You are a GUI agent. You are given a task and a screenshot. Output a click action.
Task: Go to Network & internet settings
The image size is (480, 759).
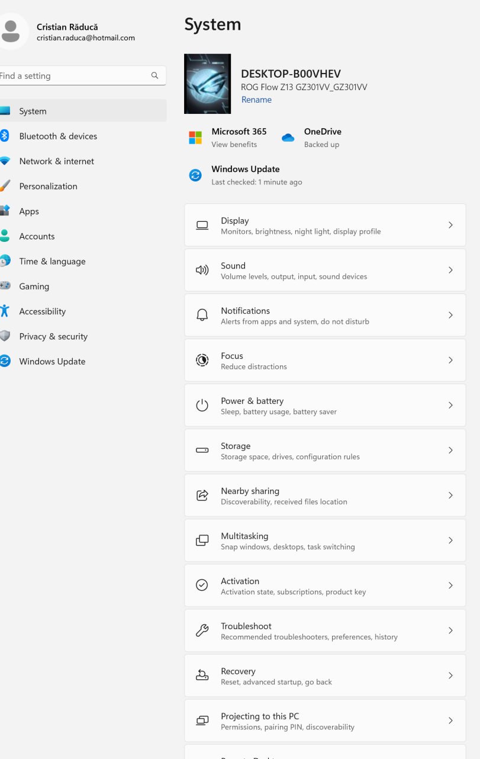point(56,161)
